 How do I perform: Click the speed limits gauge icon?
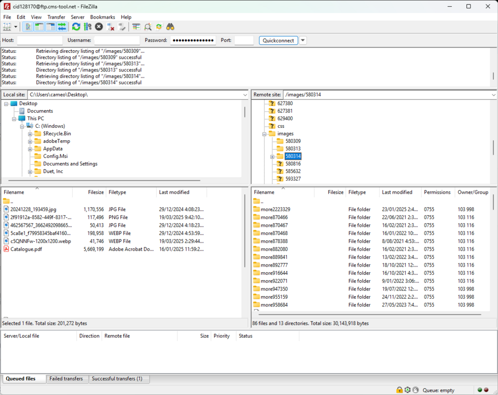(416, 390)
